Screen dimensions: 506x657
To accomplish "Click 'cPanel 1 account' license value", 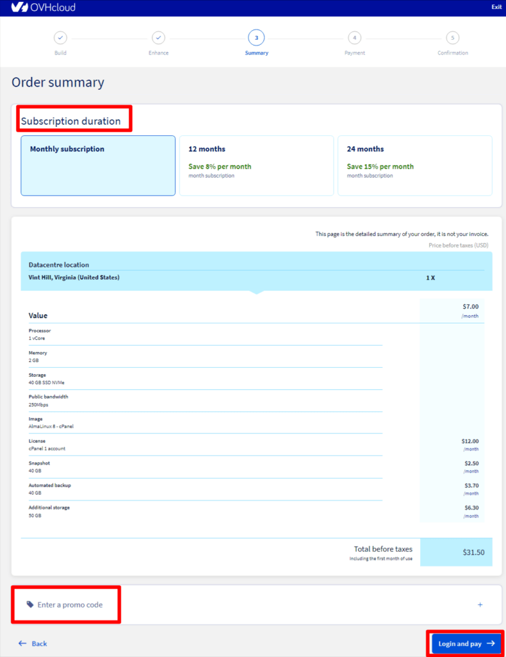I will pyautogui.click(x=47, y=448).
